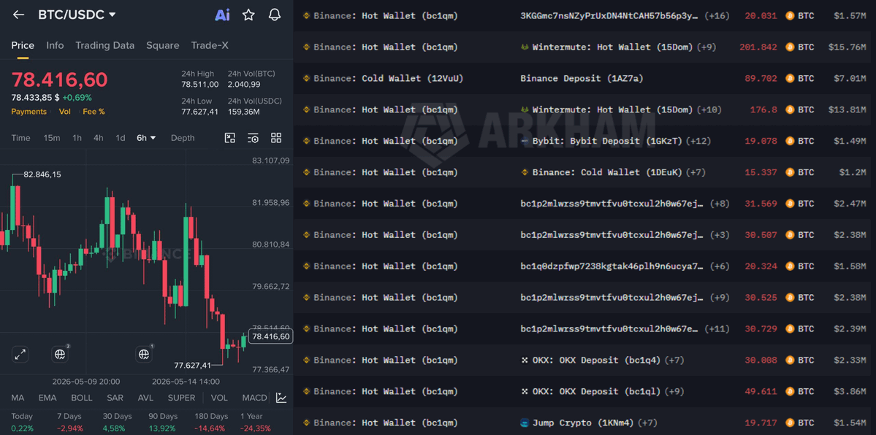Switch to the Info tab
This screenshot has height=435, width=876.
(x=55, y=45)
